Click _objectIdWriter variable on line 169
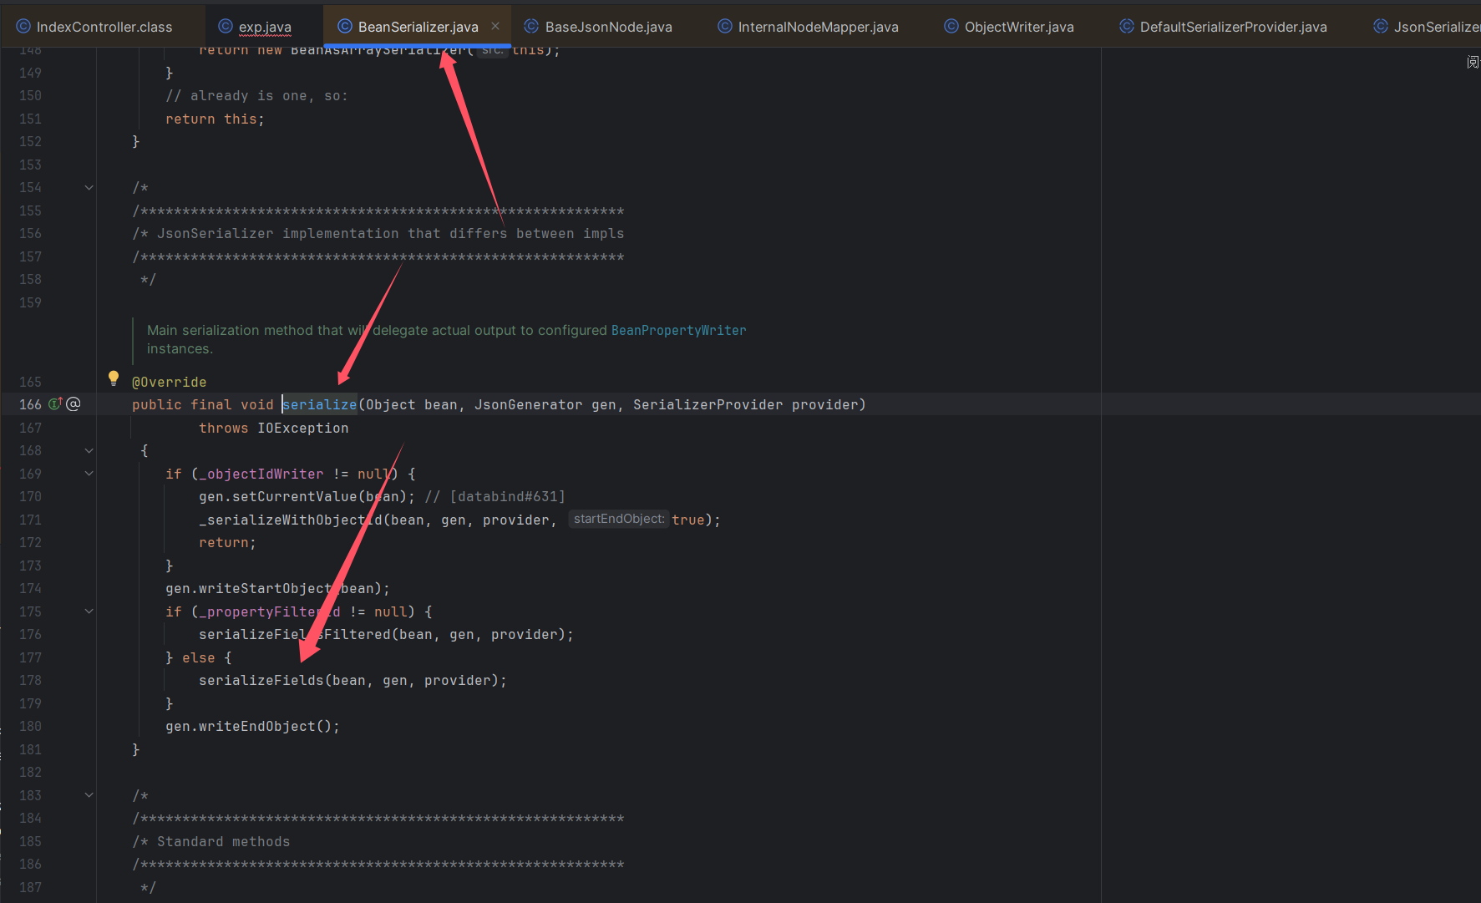This screenshot has width=1481, height=903. 261,474
